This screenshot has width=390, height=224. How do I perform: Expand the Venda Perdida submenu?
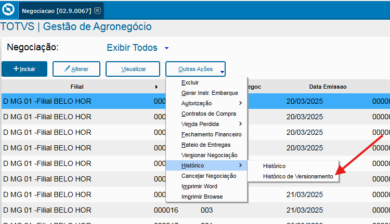pyautogui.click(x=206, y=124)
